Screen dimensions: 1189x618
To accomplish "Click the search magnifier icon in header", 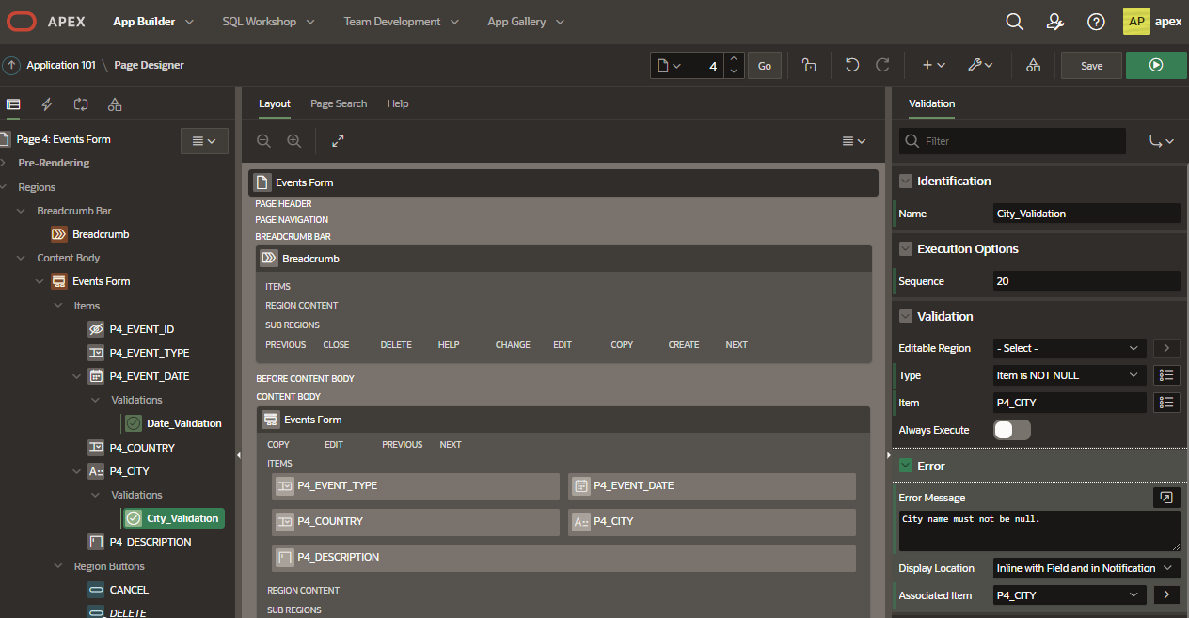I will click(1014, 22).
